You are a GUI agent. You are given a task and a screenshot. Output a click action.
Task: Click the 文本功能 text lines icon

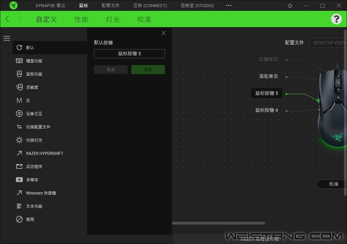(19, 206)
